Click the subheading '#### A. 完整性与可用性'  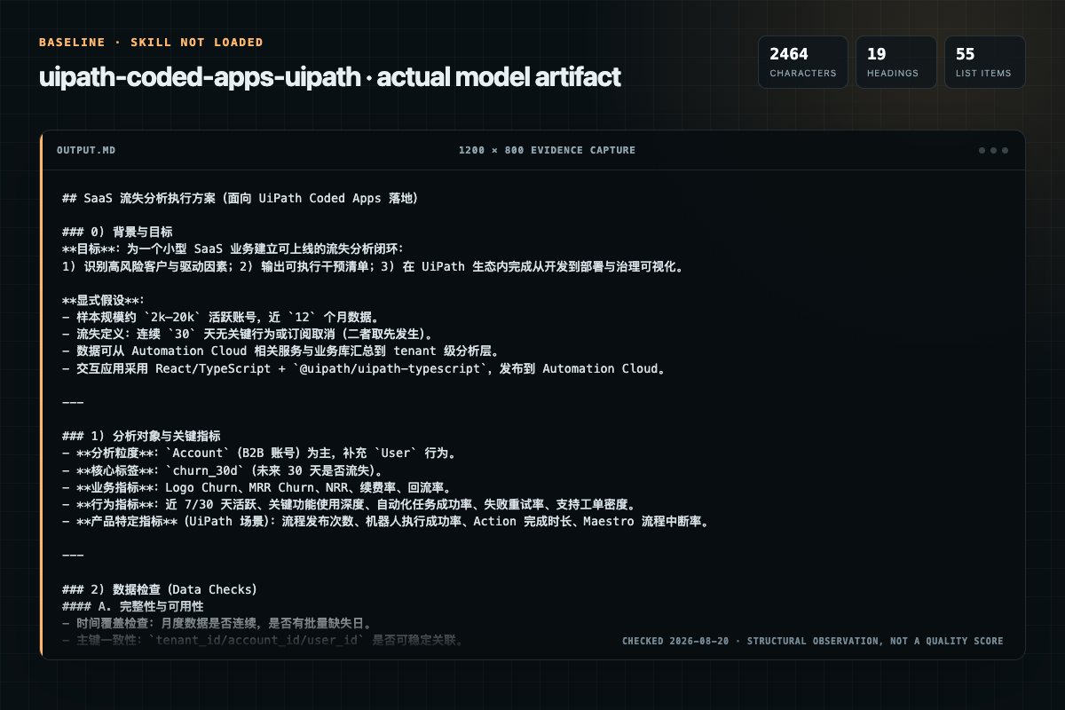click(x=133, y=606)
